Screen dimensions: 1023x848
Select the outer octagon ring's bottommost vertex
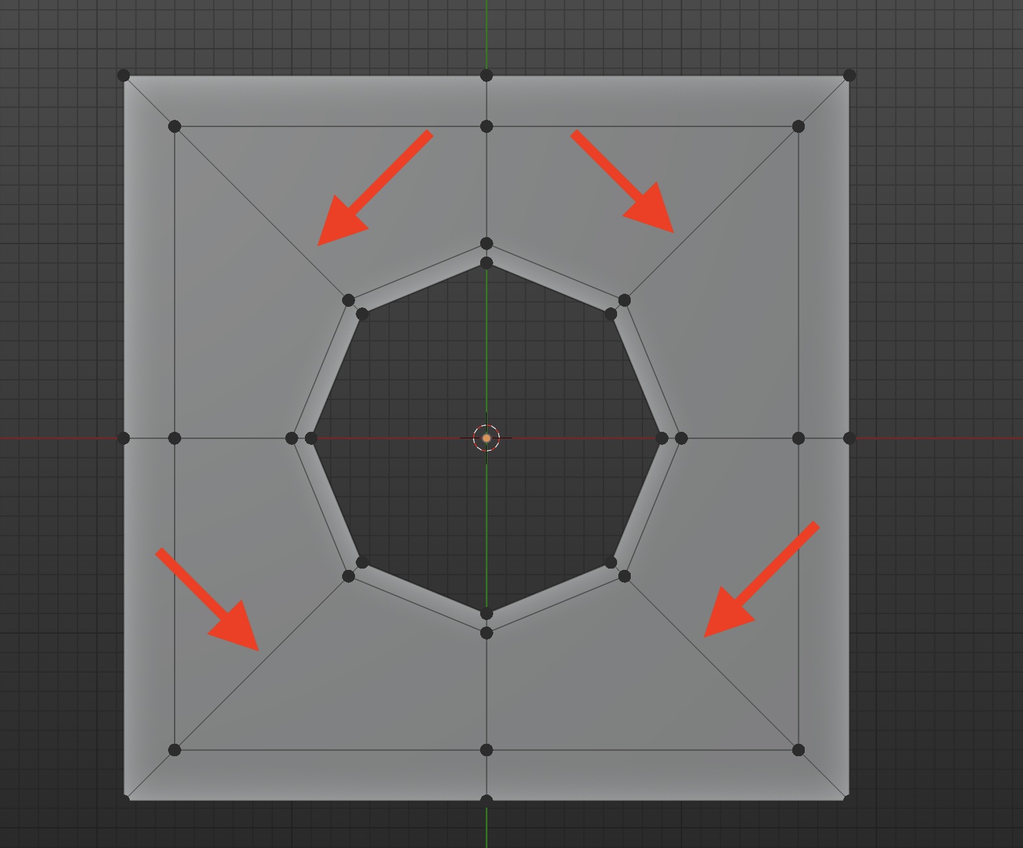point(486,632)
